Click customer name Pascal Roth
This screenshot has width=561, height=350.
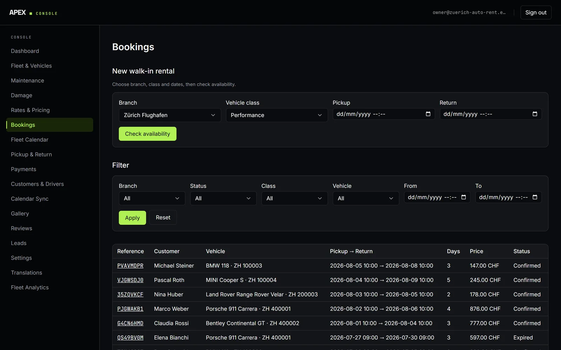click(169, 280)
